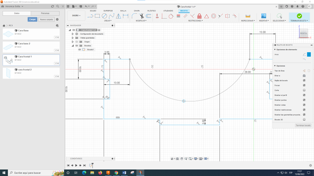Refresh the data panel
This screenshot has height=176, width=314.
click(52, 6)
